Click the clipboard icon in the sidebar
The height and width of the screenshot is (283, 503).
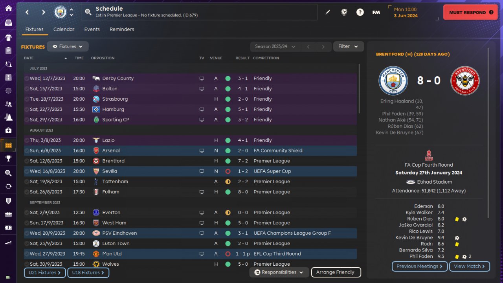[8, 51]
